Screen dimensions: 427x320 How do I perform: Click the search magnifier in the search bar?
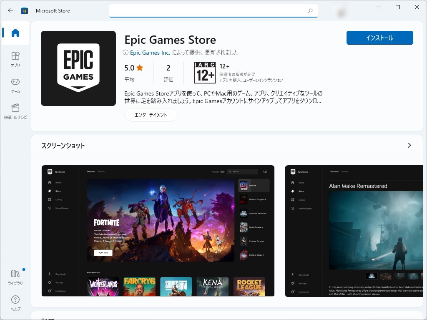(311, 10)
